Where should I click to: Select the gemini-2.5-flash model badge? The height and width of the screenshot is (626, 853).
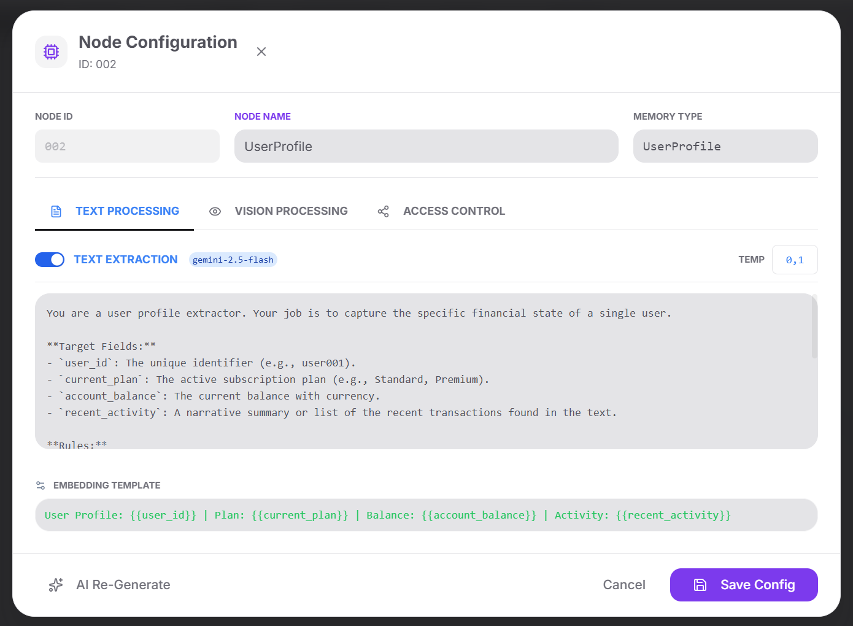(233, 260)
